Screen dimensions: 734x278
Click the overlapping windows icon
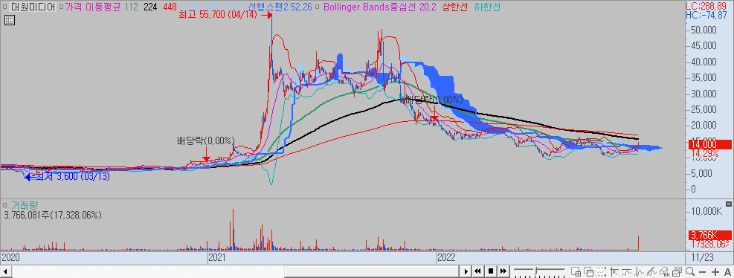tap(588, 272)
